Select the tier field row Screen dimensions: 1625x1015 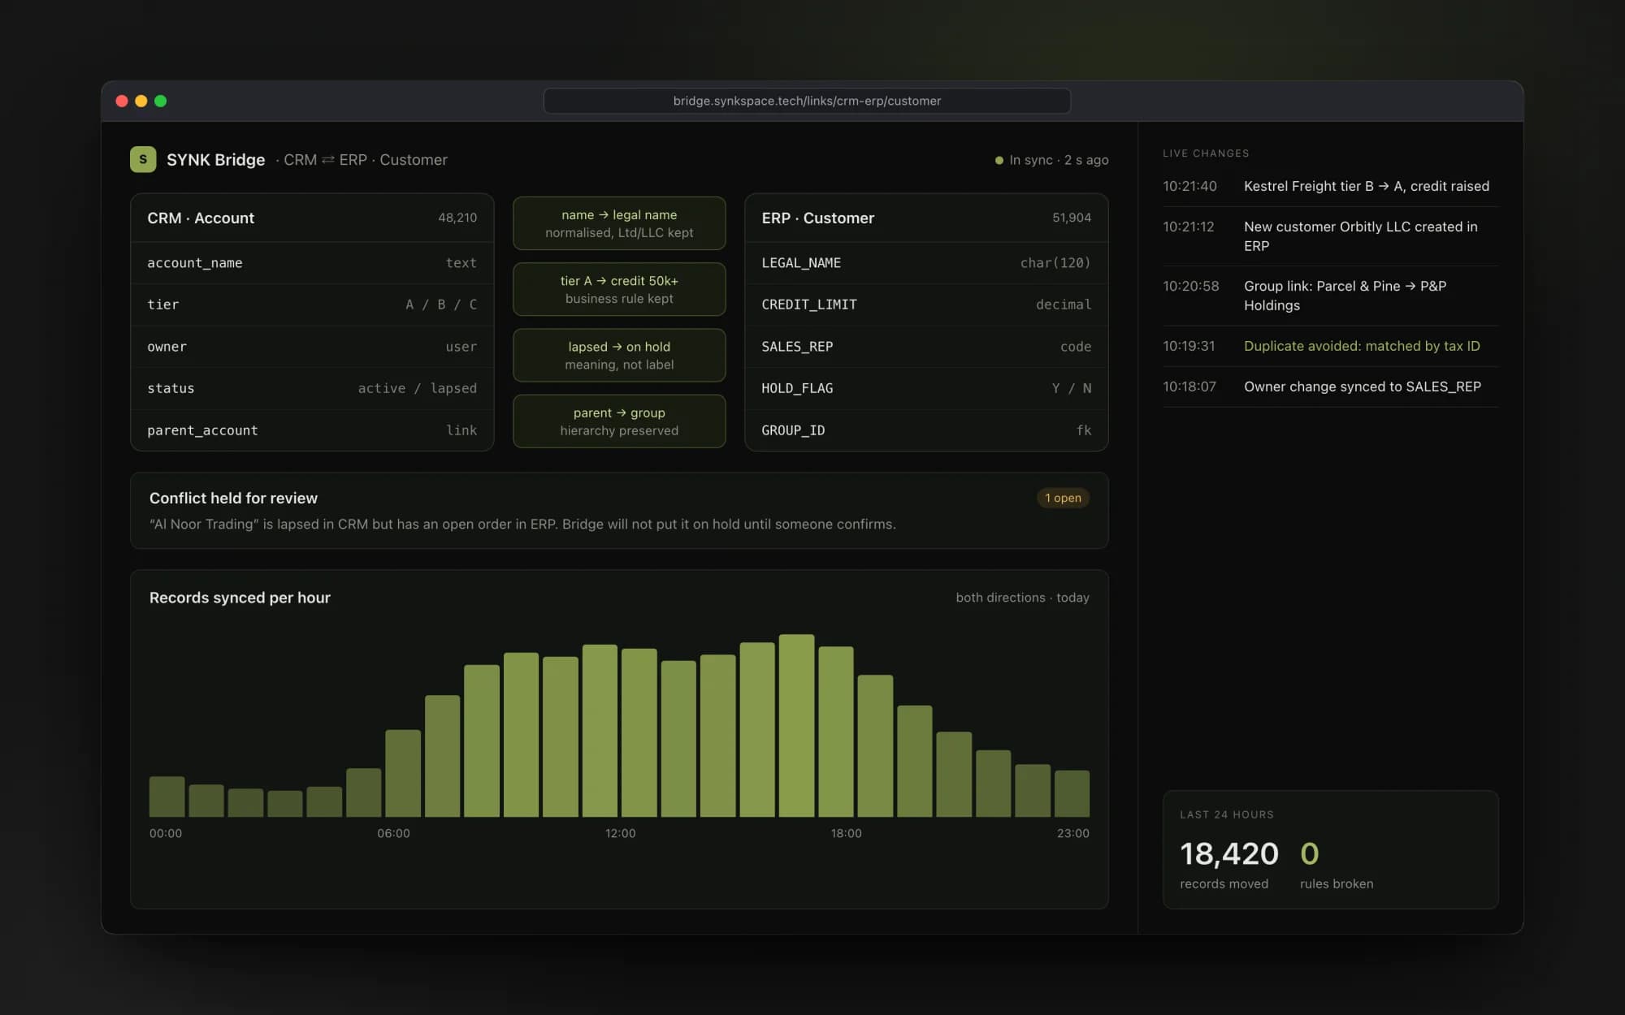coord(312,304)
